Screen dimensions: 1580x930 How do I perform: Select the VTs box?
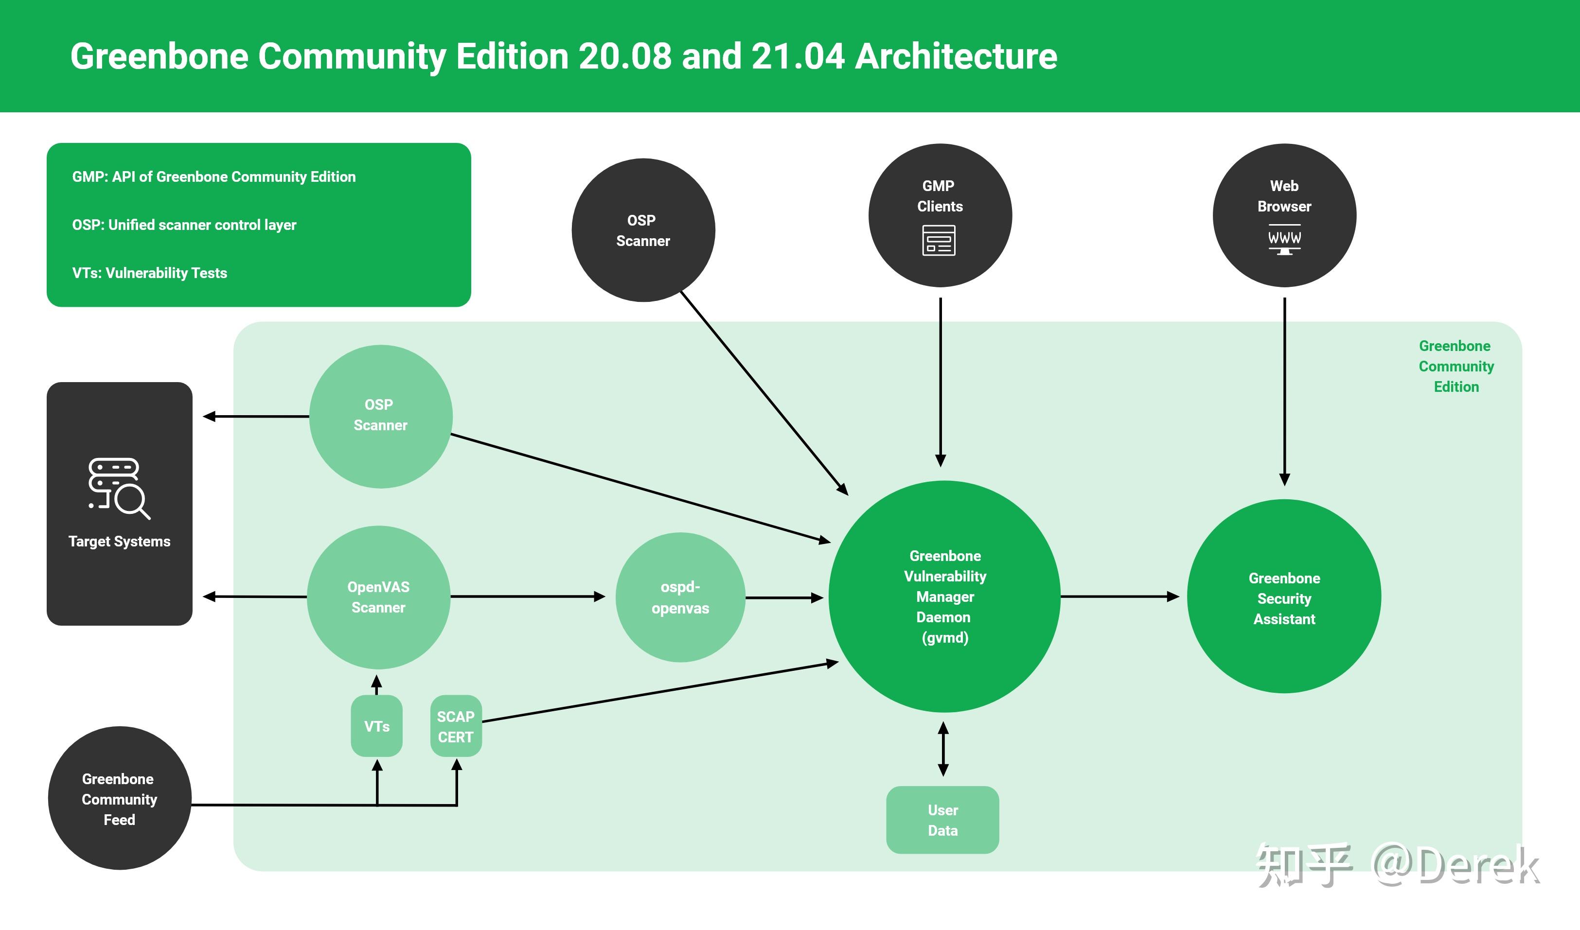click(377, 726)
